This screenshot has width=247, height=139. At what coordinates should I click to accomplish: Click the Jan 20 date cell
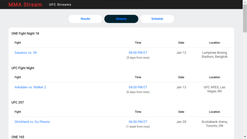point(181,122)
